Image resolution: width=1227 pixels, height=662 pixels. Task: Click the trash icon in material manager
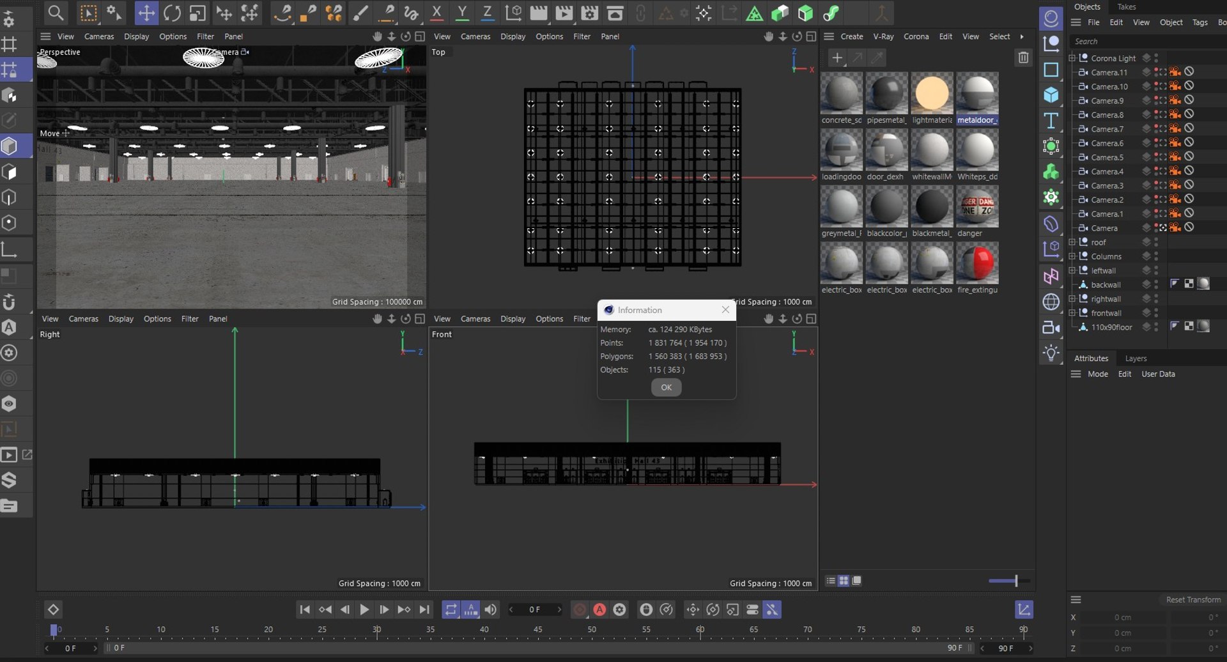tap(1023, 58)
